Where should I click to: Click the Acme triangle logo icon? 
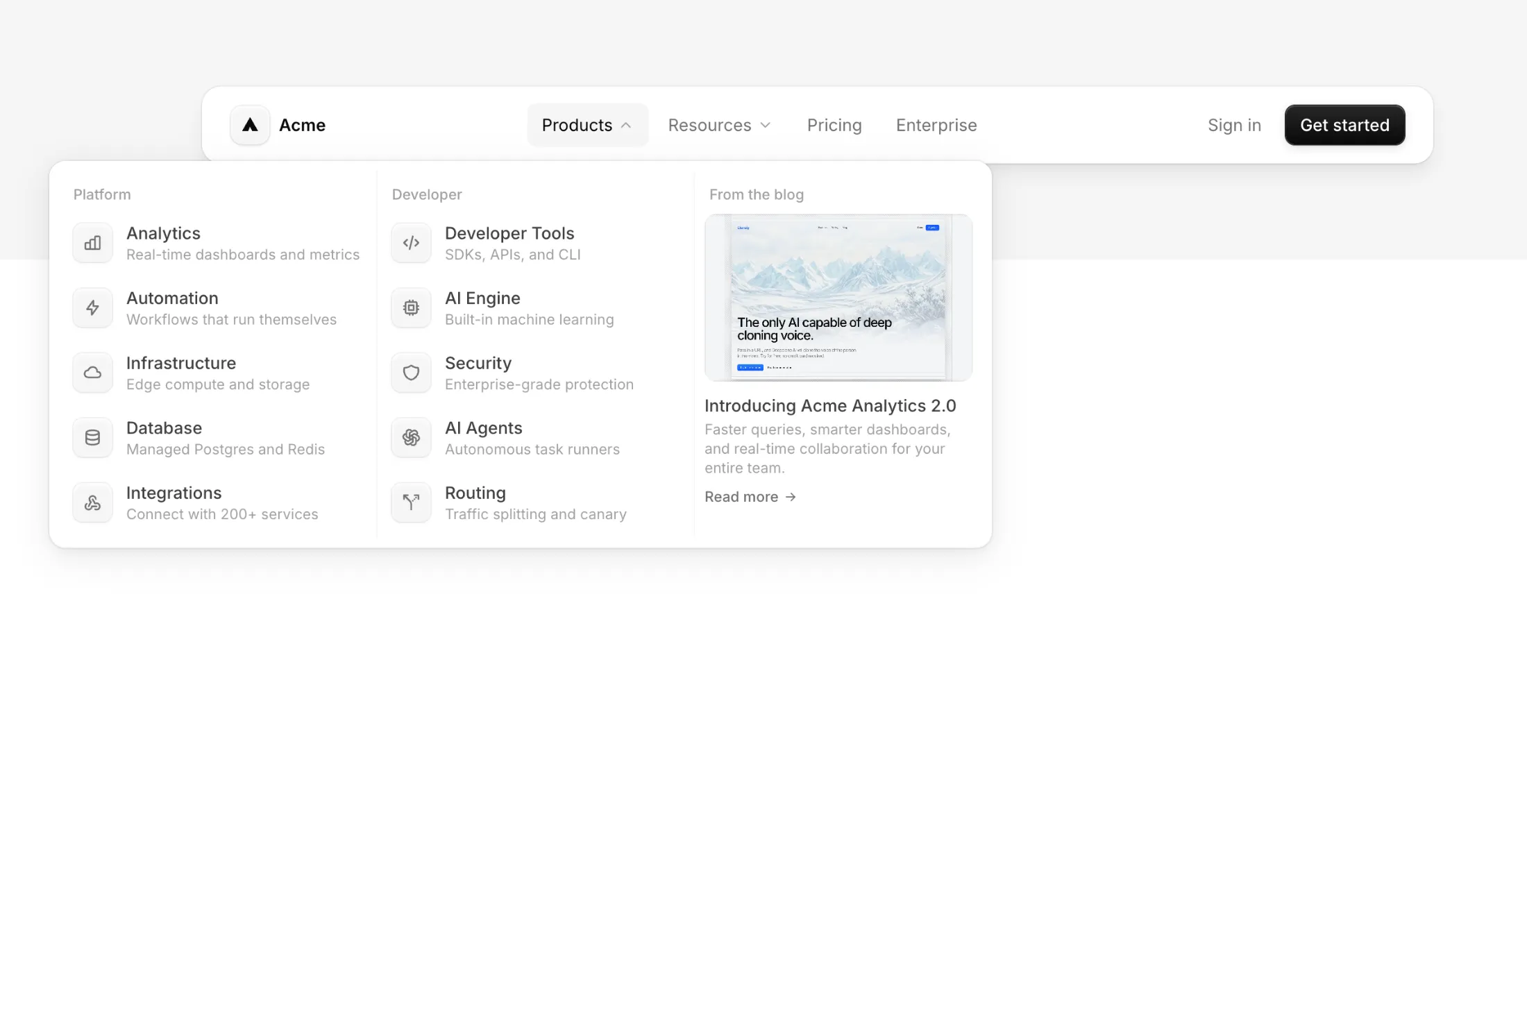(x=250, y=125)
